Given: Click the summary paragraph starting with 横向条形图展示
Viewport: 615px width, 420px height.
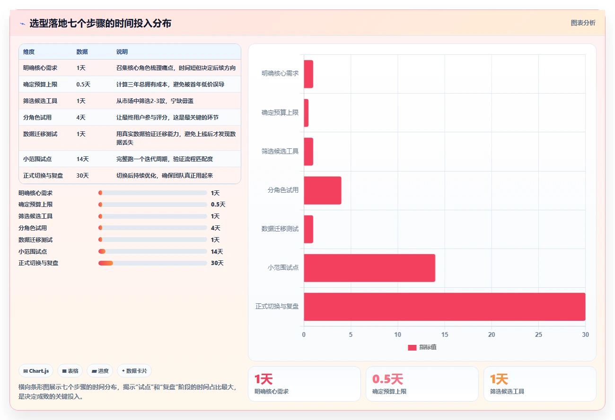Looking at the screenshot, I should [128, 392].
